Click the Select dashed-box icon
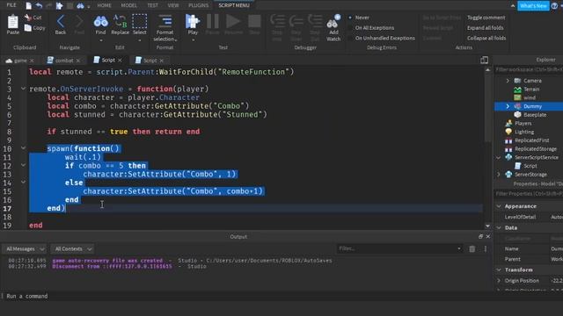Image resolution: width=563 pixels, height=316 pixels. point(139,21)
